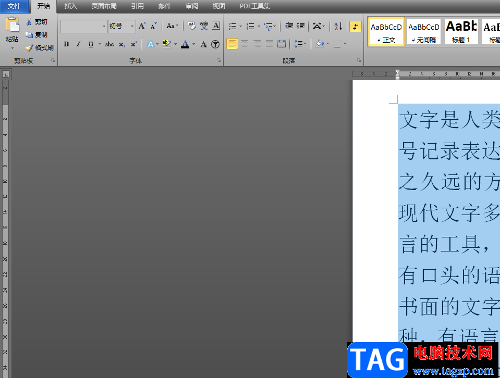Toggle Bold formatting
The width and height of the screenshot is (500, 378).
coord(66,44)
